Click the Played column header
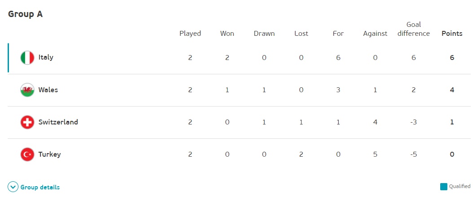The height and width of the screenshot is (201, 473). click(x=190, y=34)
